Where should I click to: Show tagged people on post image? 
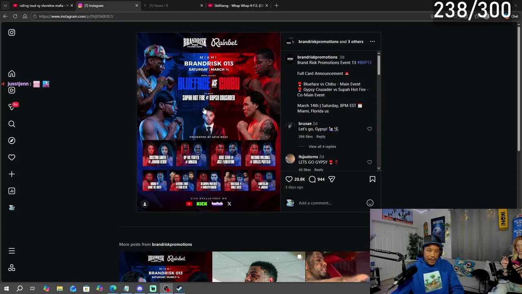click(144, 204)
